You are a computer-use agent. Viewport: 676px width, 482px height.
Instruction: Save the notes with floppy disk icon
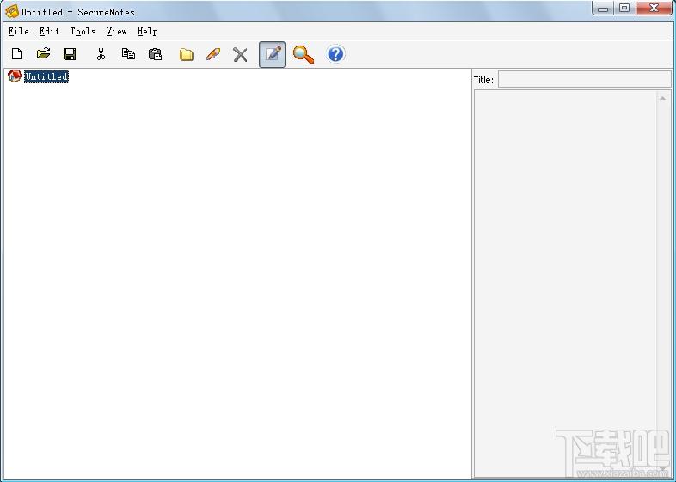click(70, 54)
